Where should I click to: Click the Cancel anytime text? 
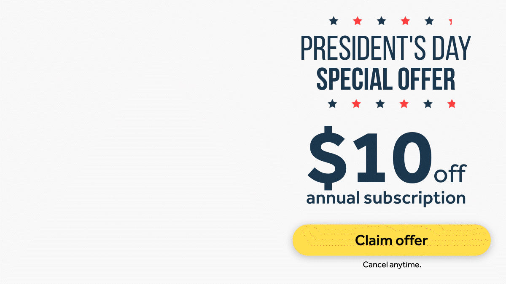coord(392,265)
